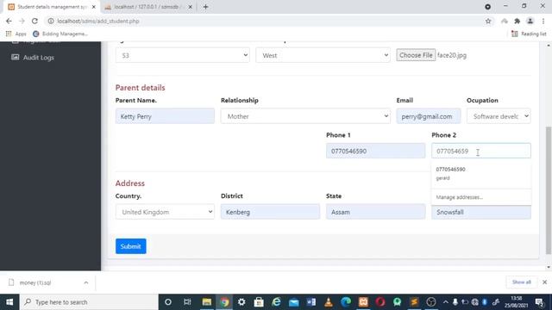Click the Chrome icon on the taskbar
Screen dimensions: 552x310
pos(224,302)
